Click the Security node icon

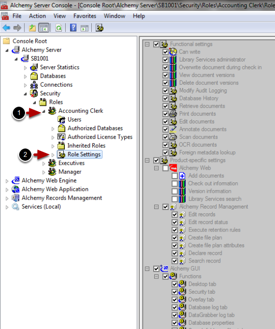(x=34, y=93)
